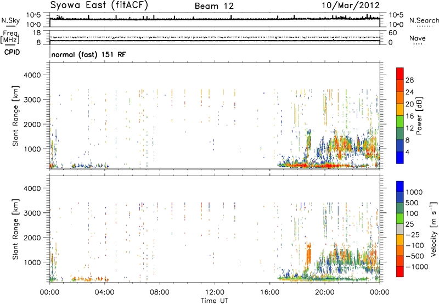Screen dimensions: 439x304
Task: Click the "18" frequency tick label
Action: pyautogui.click(x=37, y=33)
